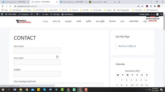Go back to the previous page
This screenshot has height=92, width=165.
(3, 6)
